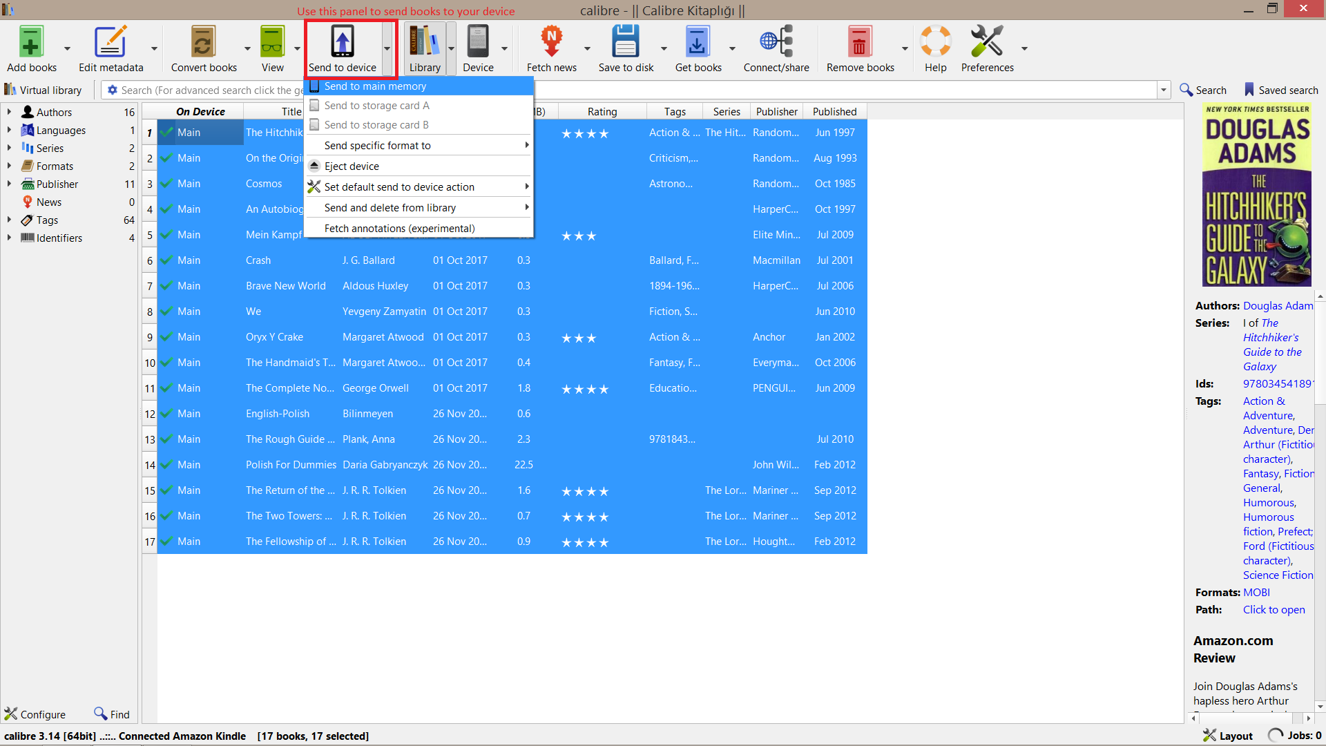Open Send and delete from library submenu

[419, 208]
